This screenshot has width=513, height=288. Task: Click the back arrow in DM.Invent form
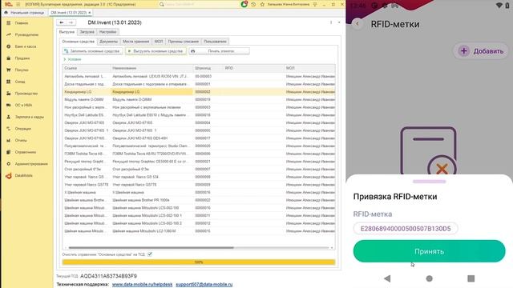pos(62,22)
